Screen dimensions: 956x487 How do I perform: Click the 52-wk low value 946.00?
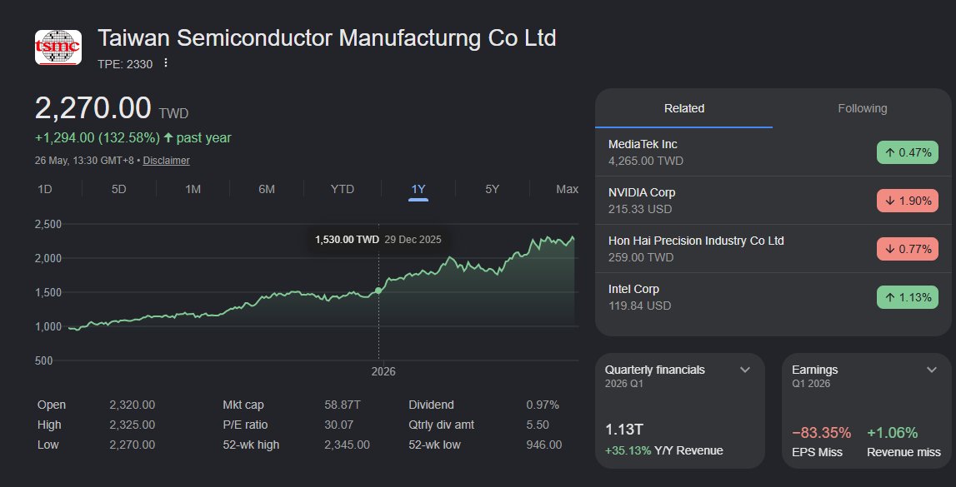tap(544, 445)
